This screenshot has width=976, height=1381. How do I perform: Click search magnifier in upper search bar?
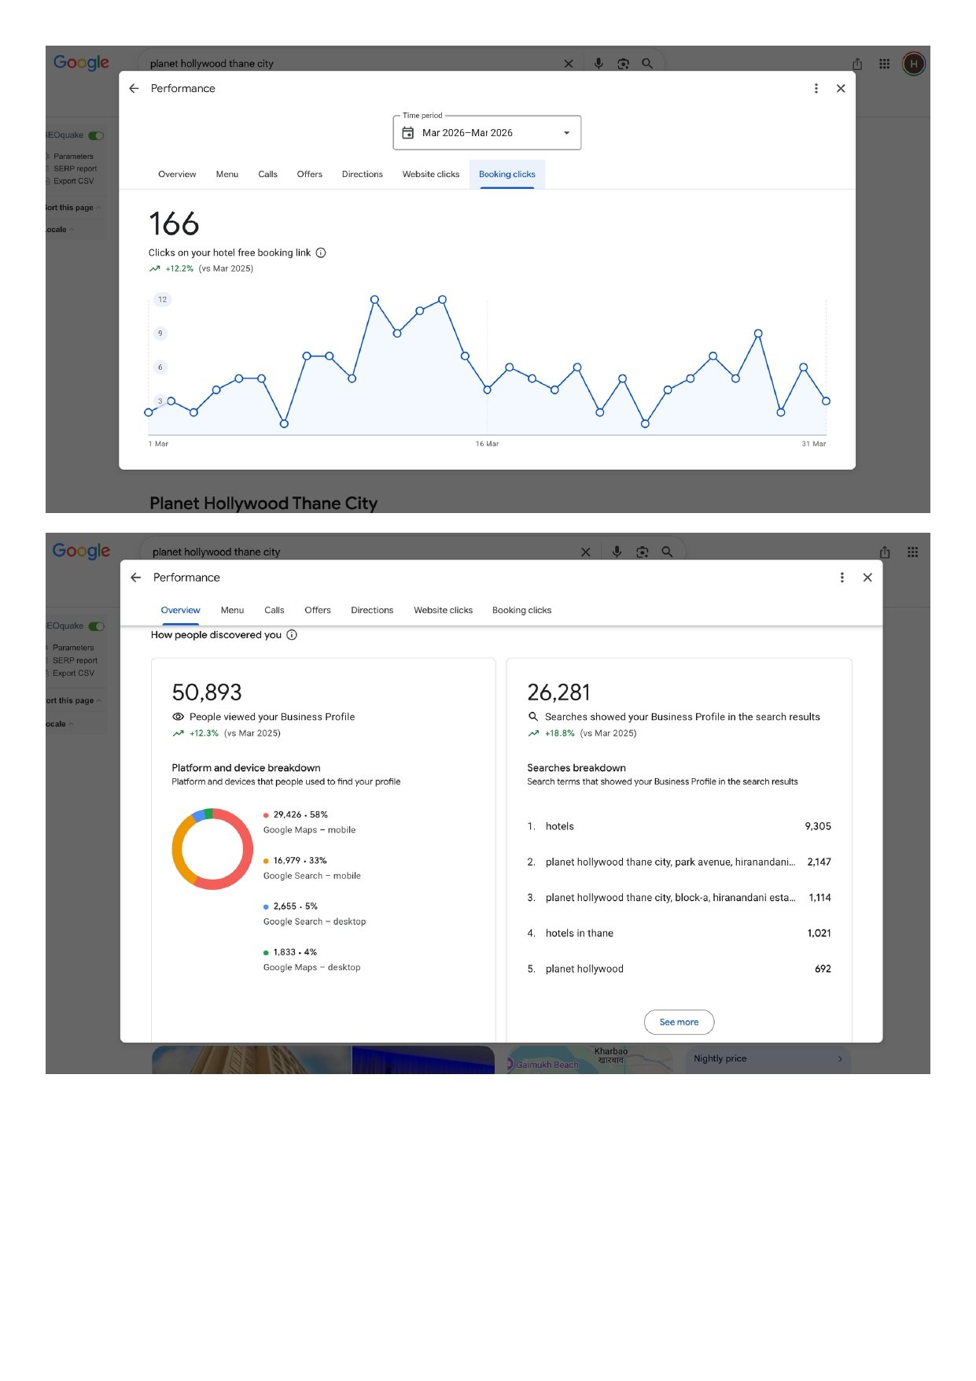[646, 64]
